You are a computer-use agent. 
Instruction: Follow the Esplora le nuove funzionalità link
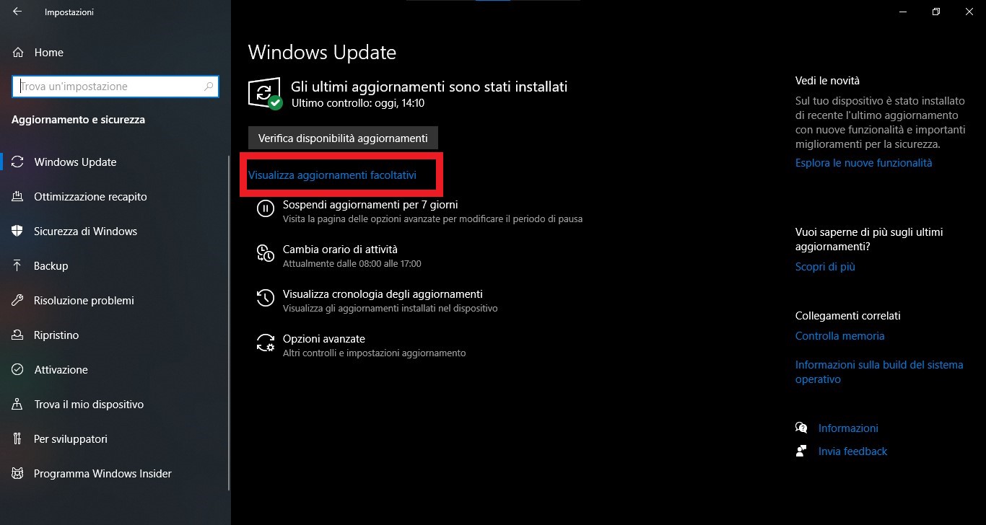click(863, 163)
